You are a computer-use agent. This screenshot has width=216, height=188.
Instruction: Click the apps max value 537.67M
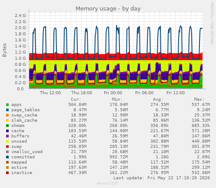pyautogui.click(x=201, y=105)
